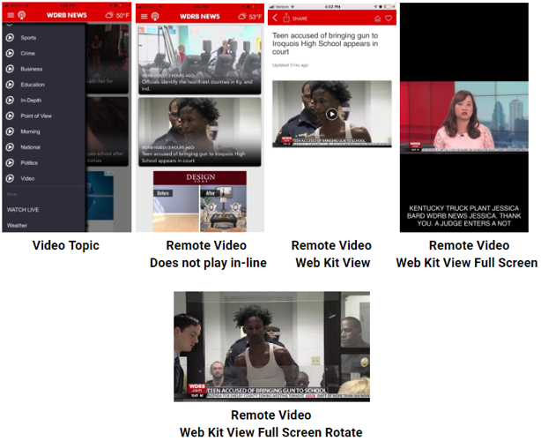The width and height of the screenshot is (541, 441).
Task: Open healthiest counties video card
Action: pos(200,60)
